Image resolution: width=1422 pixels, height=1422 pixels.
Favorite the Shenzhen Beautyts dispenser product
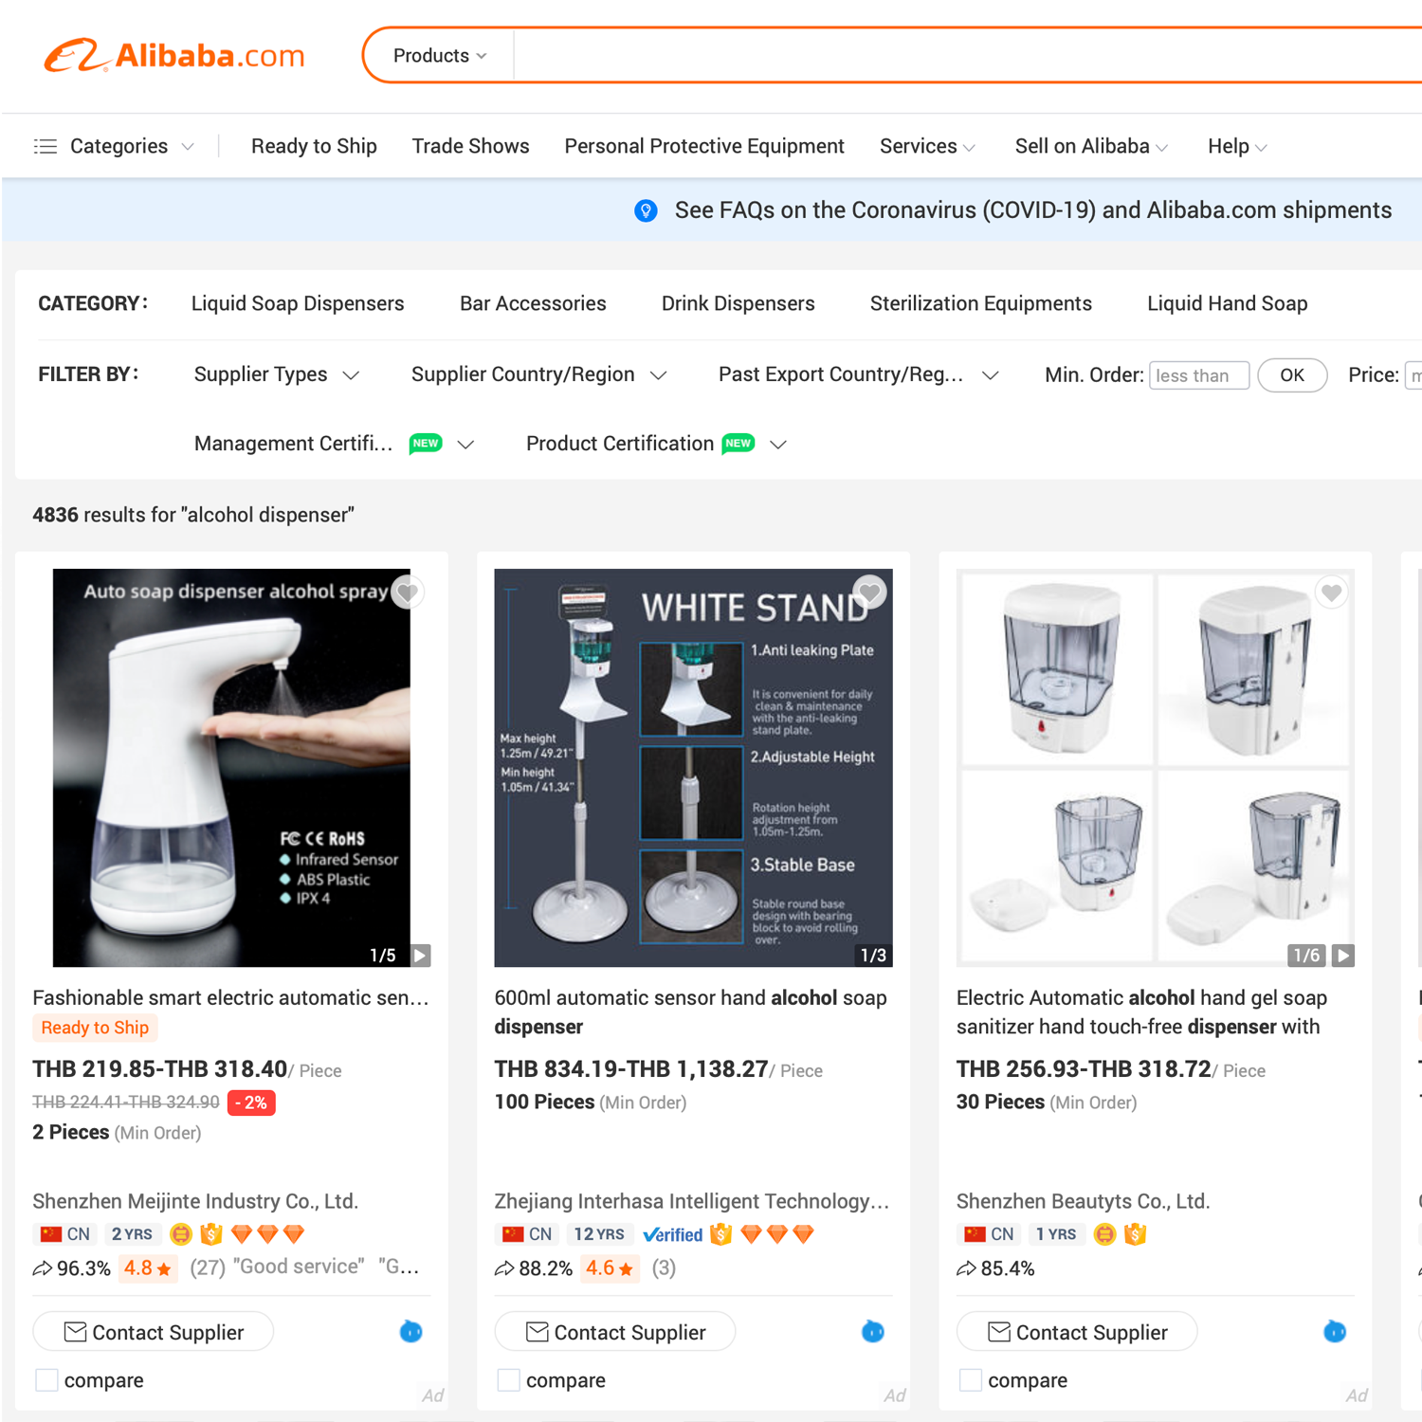tap(1331, 592)
